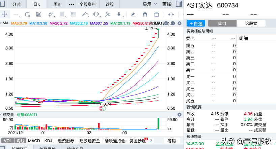Add stock with +自选 button

196,23
